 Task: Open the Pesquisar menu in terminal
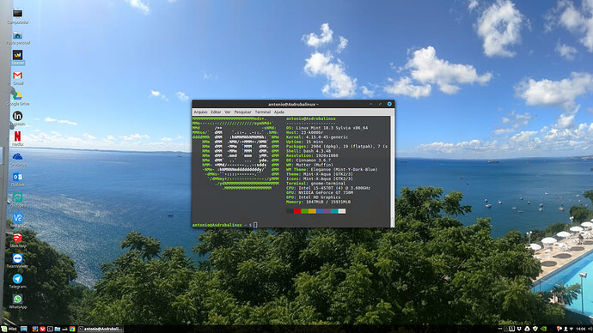(x=242, y=112)
